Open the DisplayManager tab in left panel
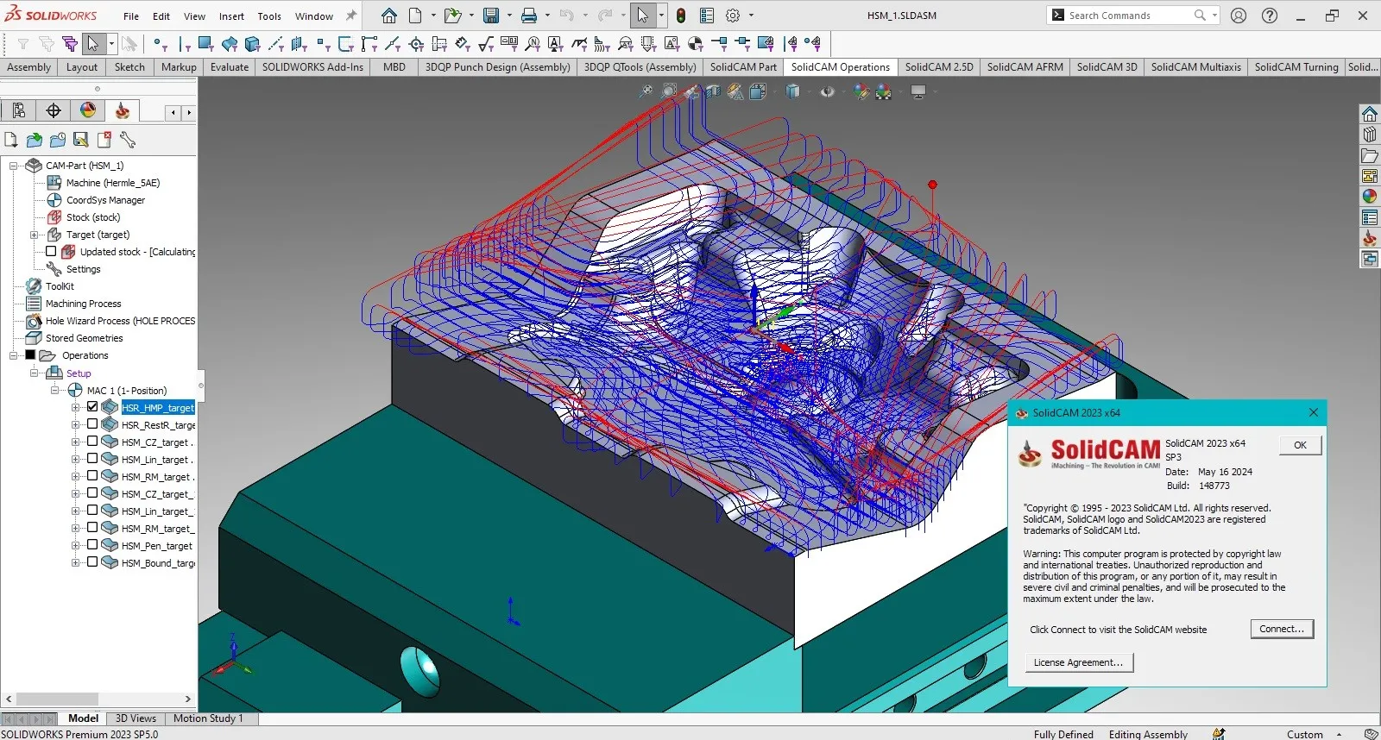This screenshot has width=1381, height=740. pos(88,110)
